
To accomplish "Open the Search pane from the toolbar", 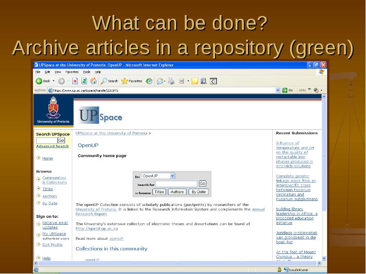I will click(x=109, y=81).
